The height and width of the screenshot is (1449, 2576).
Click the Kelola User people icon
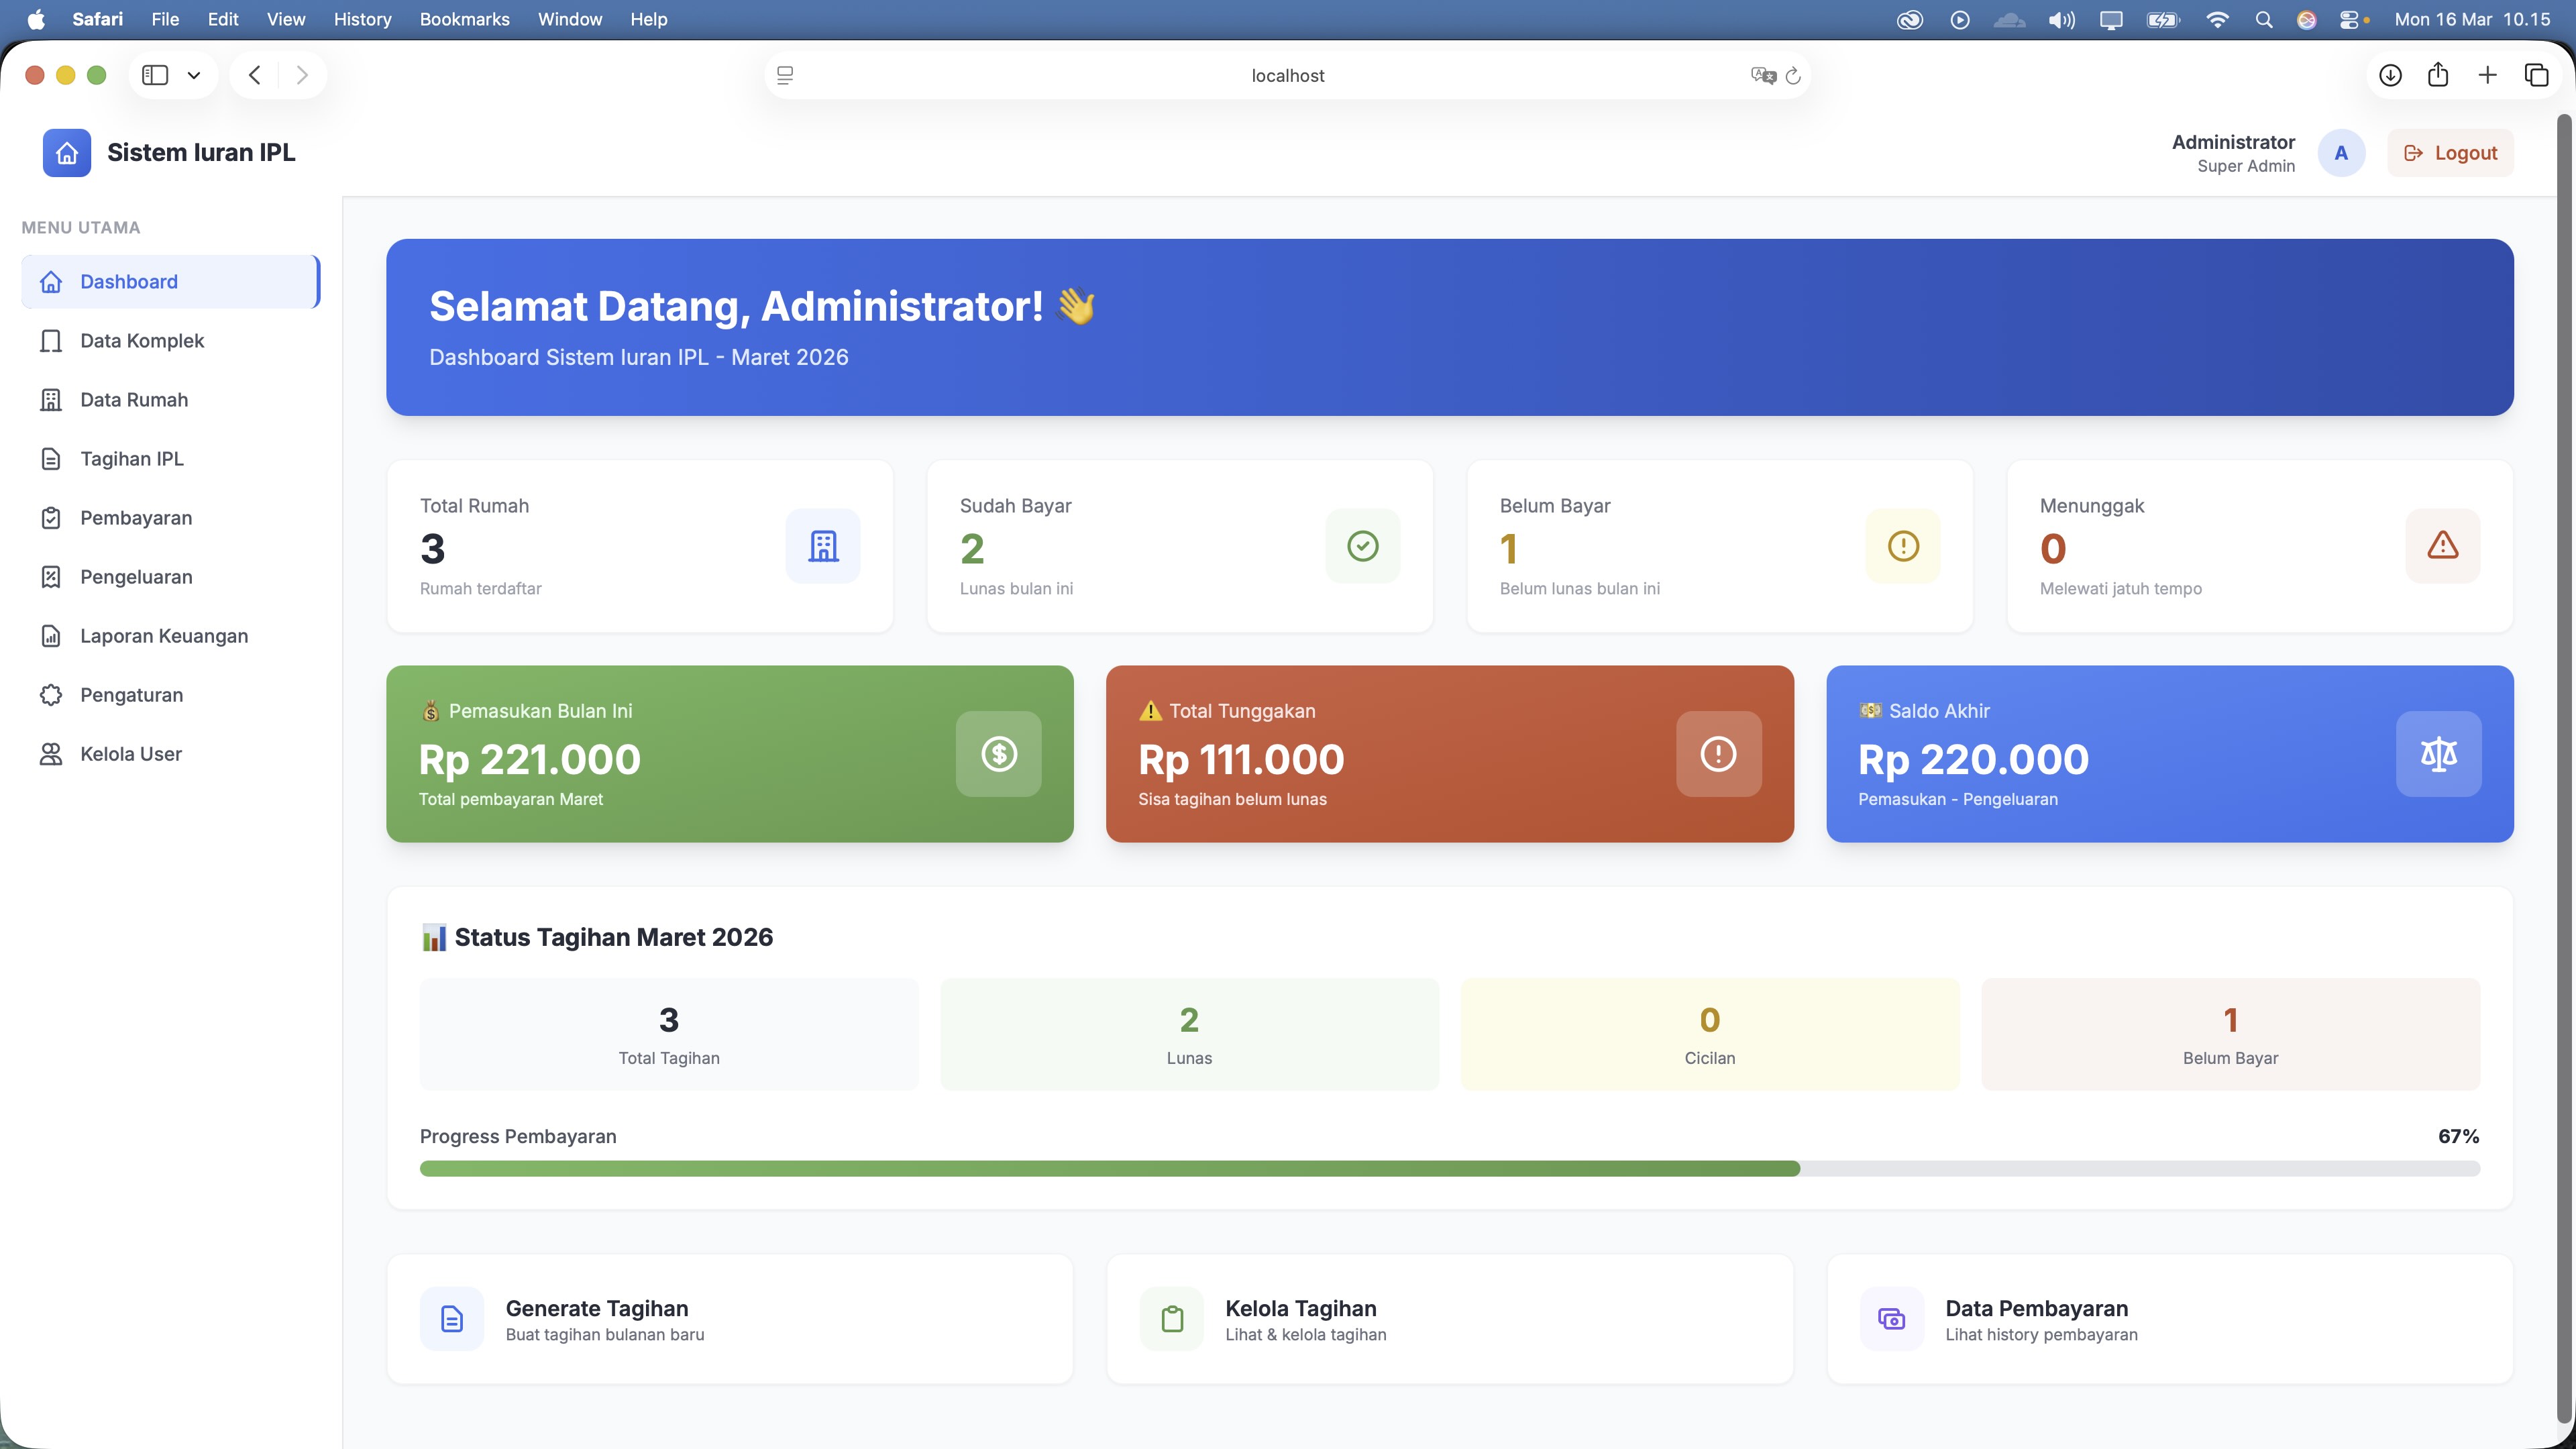click(51, 754)
